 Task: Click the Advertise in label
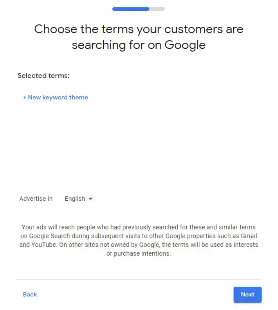(x=36, y=199)
